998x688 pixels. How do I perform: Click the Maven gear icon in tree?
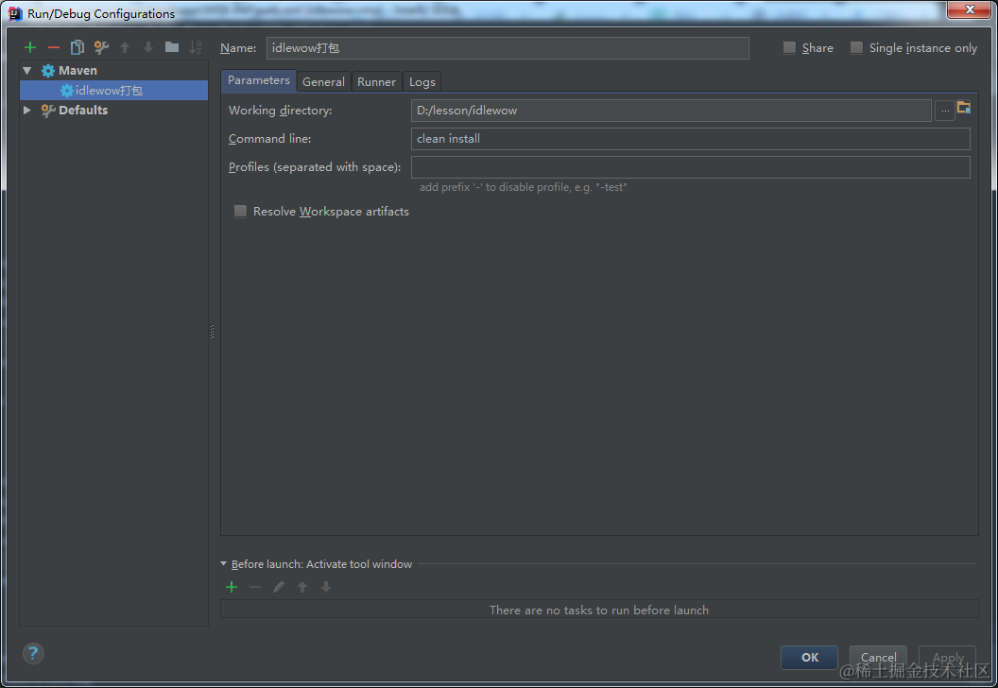click(48, 71)
